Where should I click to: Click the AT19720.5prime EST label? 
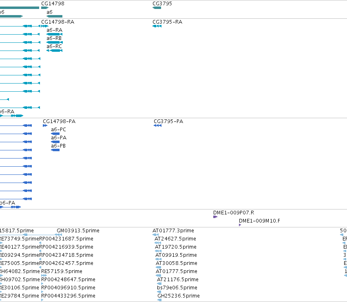tap(176, 247)
